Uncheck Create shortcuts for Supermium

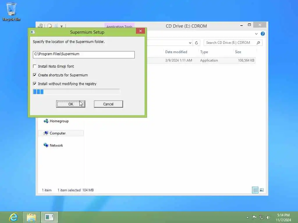click(35, 75)
